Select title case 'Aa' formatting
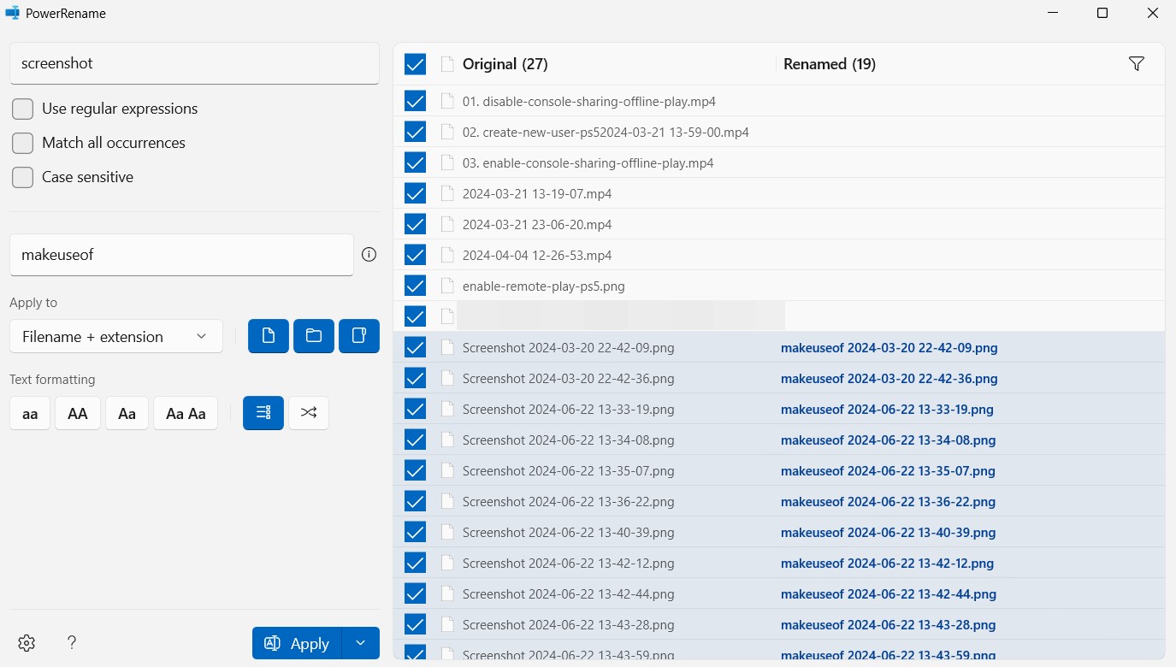This screenshot has width=1176, height=667. coord(127,413)
